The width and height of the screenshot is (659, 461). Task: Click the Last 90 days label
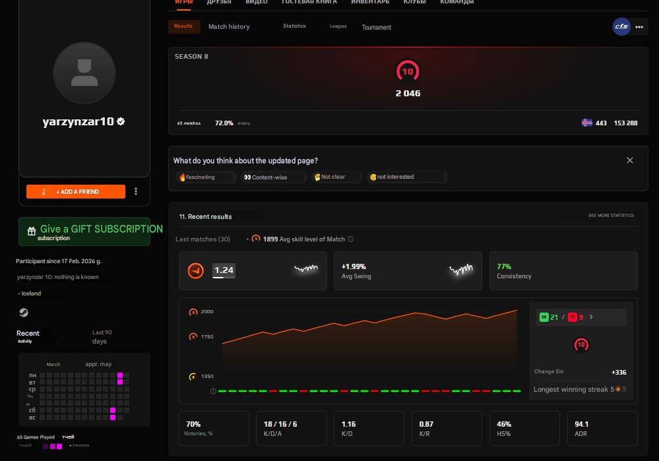point(102,336)
